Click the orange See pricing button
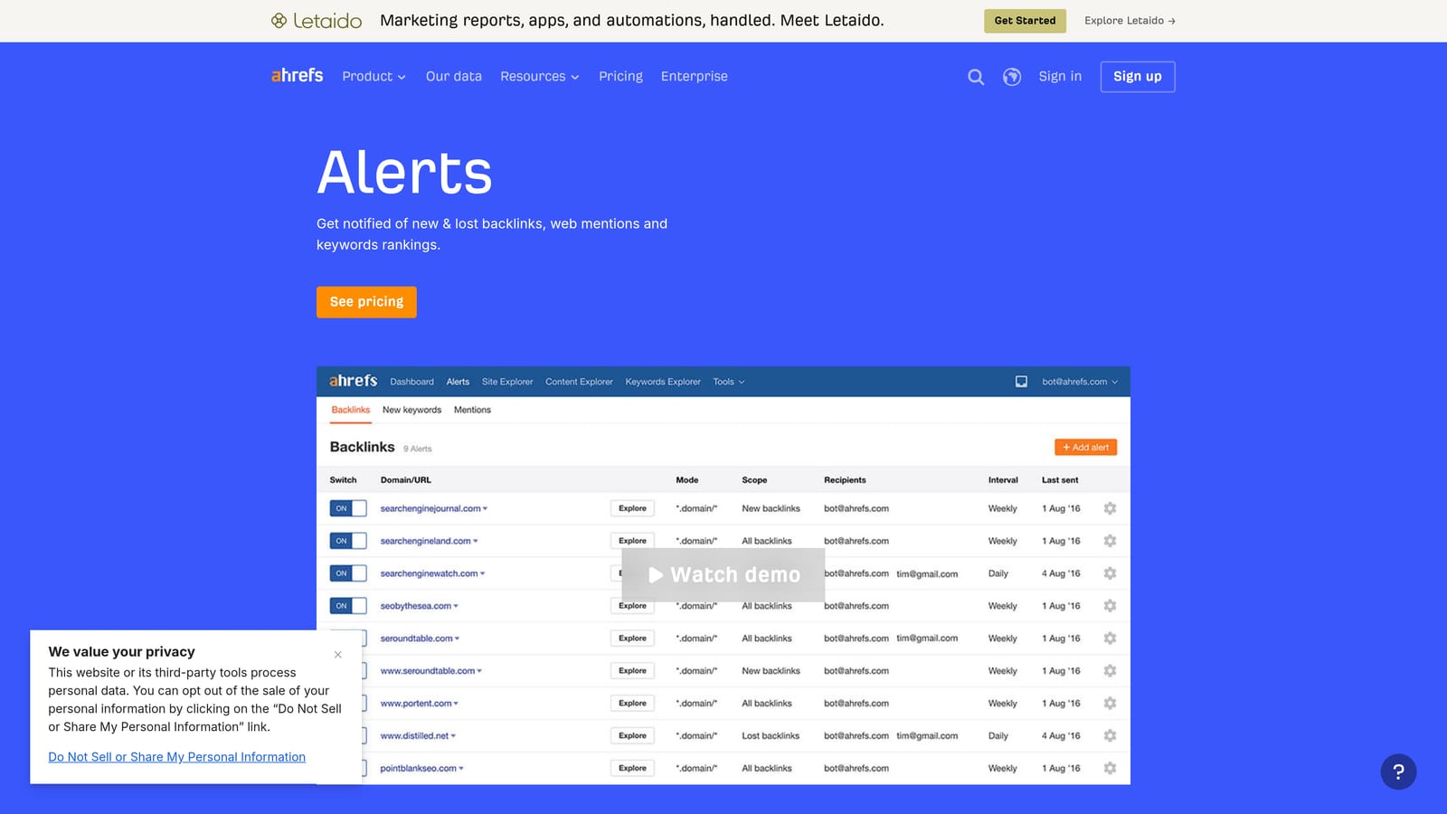 pyautogui.click(x=366, y=302)
